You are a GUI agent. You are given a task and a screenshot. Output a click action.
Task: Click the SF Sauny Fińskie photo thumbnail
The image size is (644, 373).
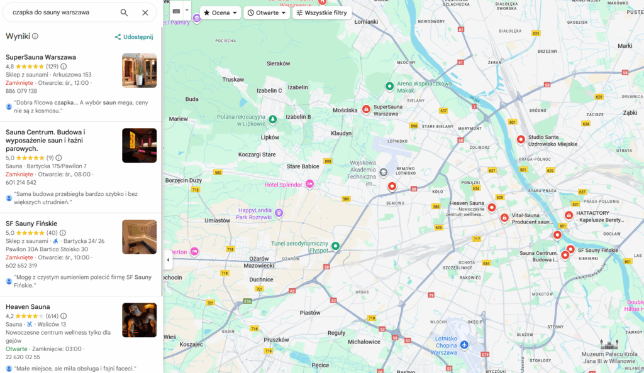[x=139, y=237]
